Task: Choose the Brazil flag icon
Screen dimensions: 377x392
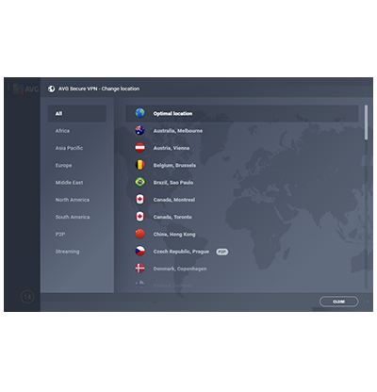Action: pos(139,182)
